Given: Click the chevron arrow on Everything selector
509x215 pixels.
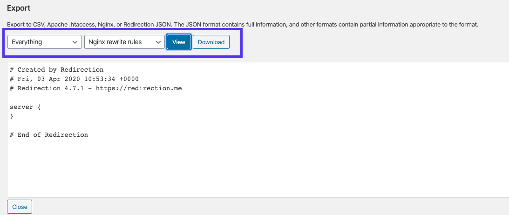Looking at the screenshot, I should tap(75, 42).
